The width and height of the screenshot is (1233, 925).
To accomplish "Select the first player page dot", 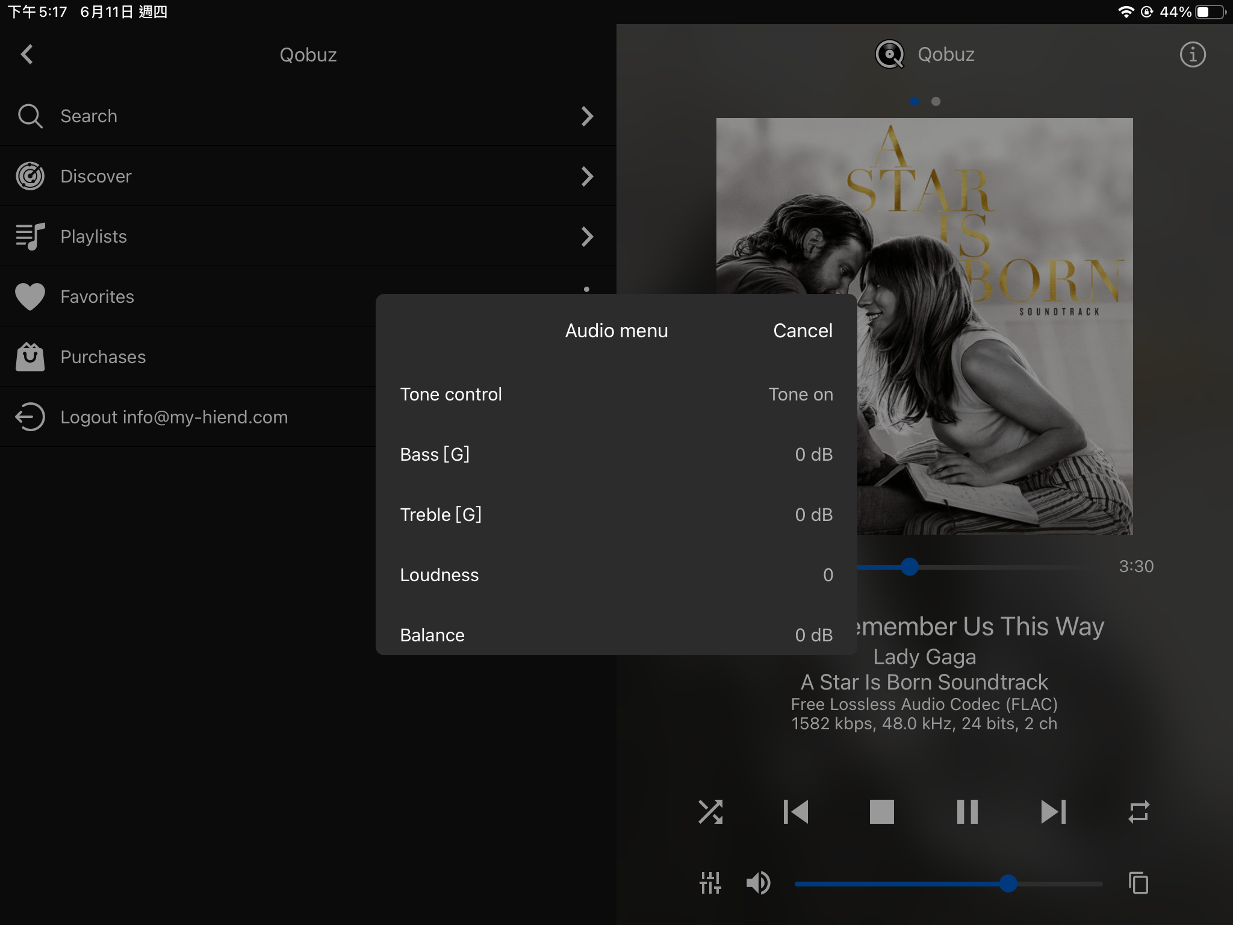I will click(915, 101).
